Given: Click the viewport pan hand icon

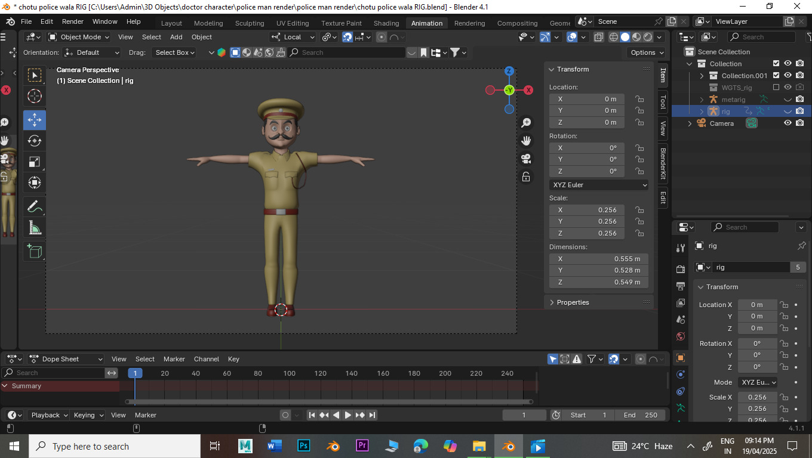Looking at the screenshot, I should click(x=526, y=141).
